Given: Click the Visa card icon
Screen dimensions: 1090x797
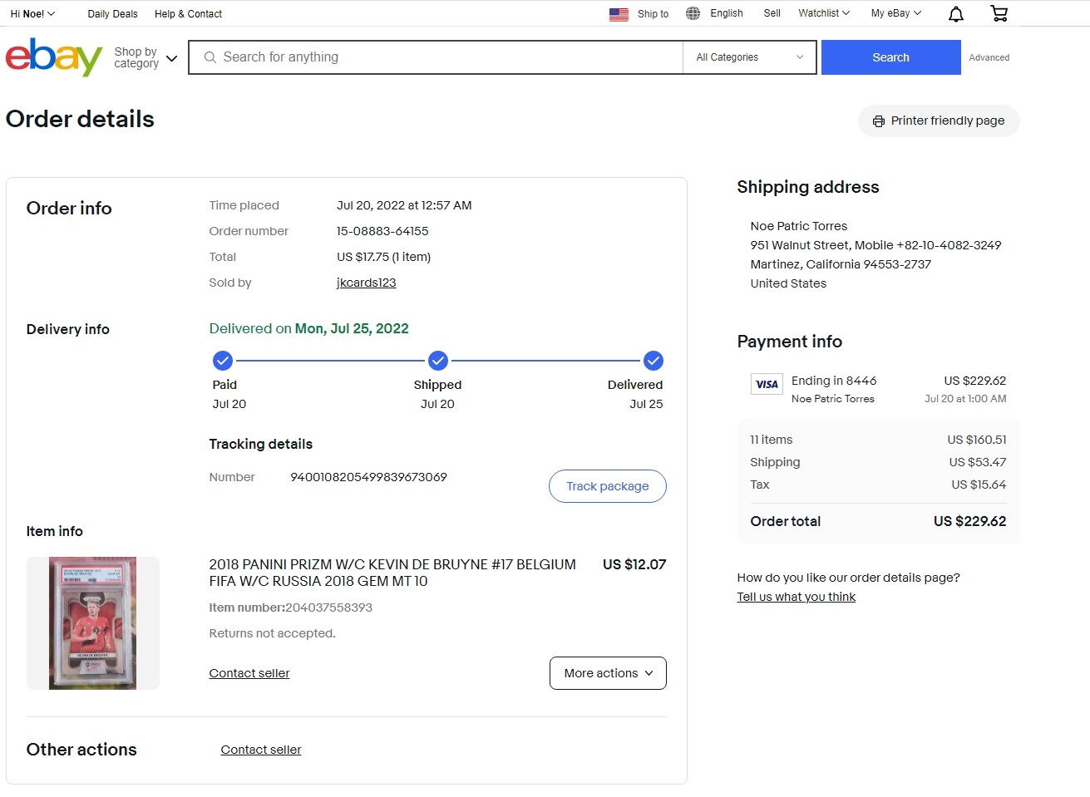Looking at the screenshot, I should point(767,384).
